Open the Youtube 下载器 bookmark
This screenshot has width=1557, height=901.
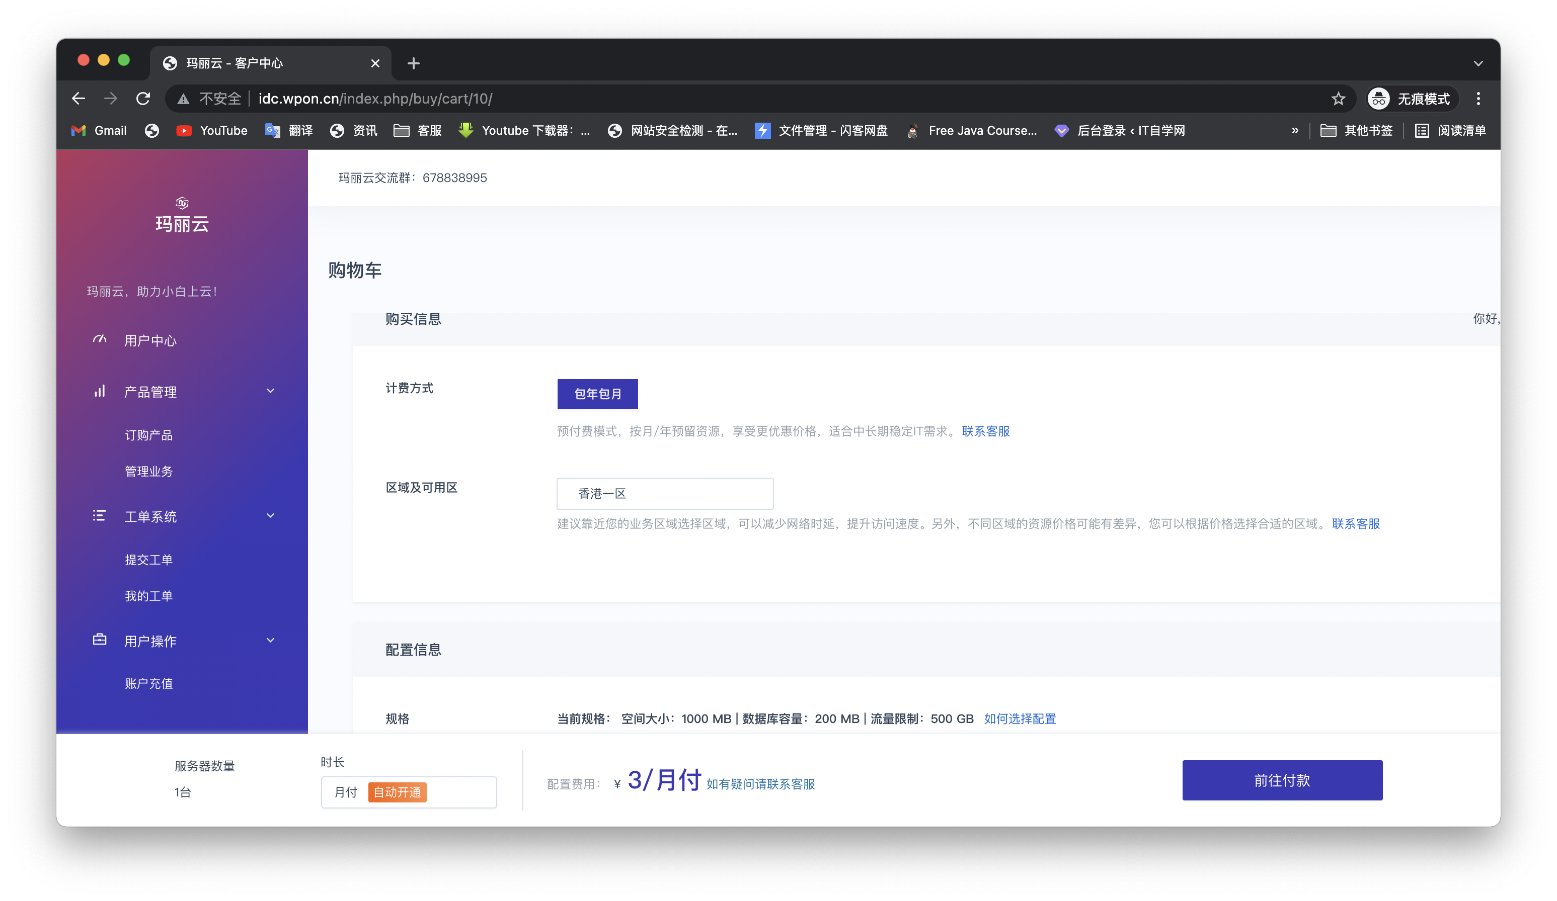[x=524, y=131]
